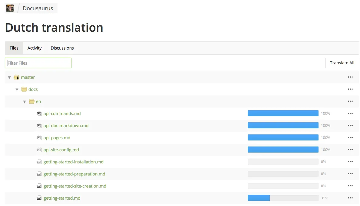Open more options for getting-started-preparation.md

pos(350,174)
